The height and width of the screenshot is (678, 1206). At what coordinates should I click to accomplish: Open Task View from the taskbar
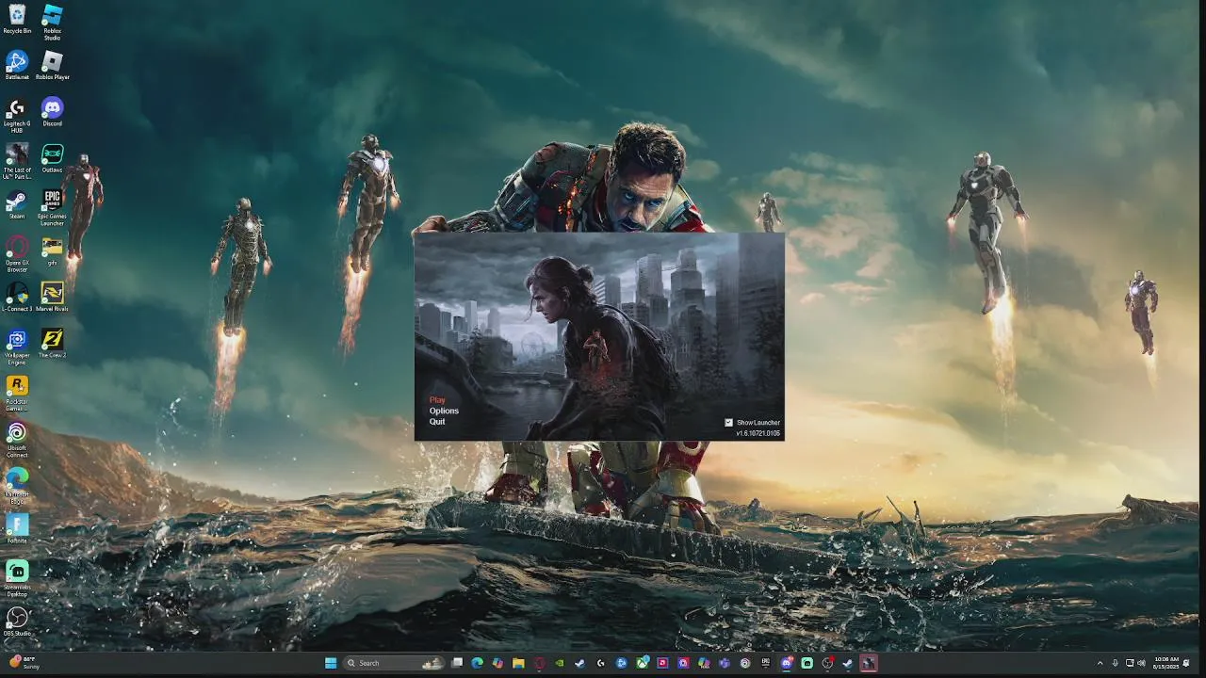457,663
